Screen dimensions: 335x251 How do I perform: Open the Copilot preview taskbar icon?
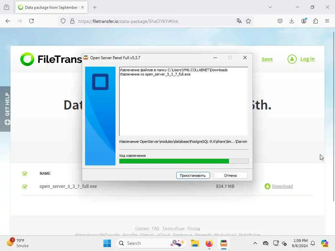point(325,243)
